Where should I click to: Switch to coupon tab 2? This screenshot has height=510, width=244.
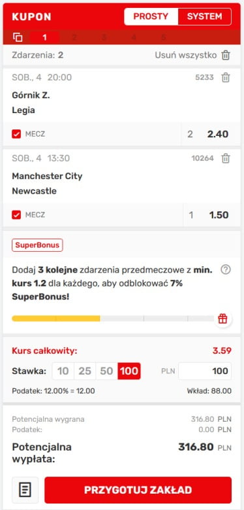tap(74, 37)
